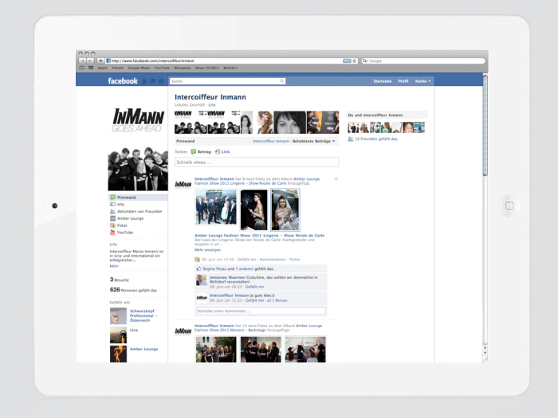Open Linz liked page link
This screenshot has width=558, height=418.
134,330
